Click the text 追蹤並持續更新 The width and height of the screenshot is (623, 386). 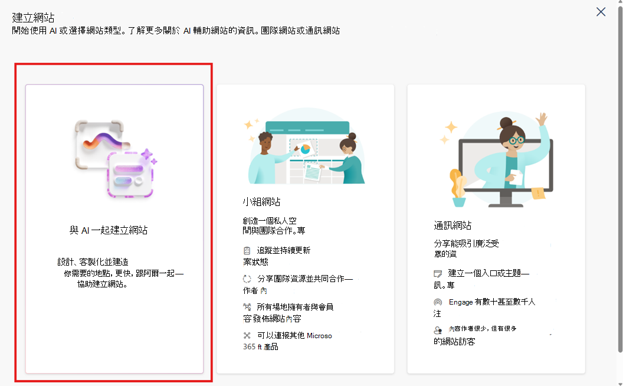284,250
